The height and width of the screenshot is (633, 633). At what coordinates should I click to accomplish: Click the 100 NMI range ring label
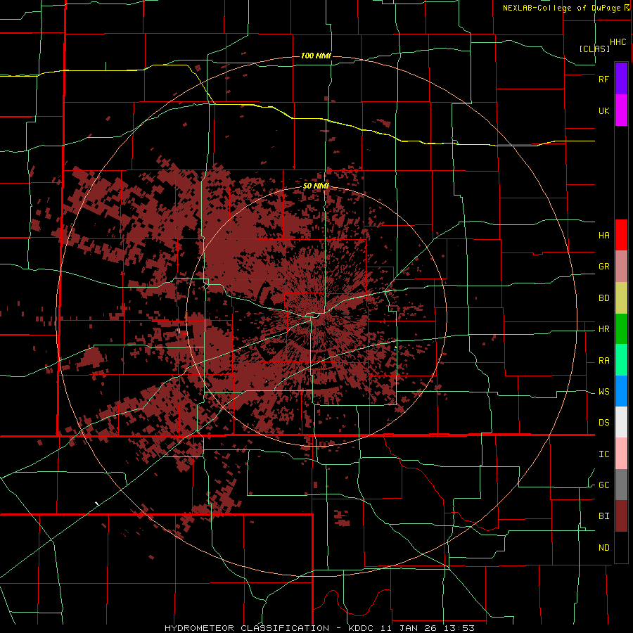coord(316,56)
